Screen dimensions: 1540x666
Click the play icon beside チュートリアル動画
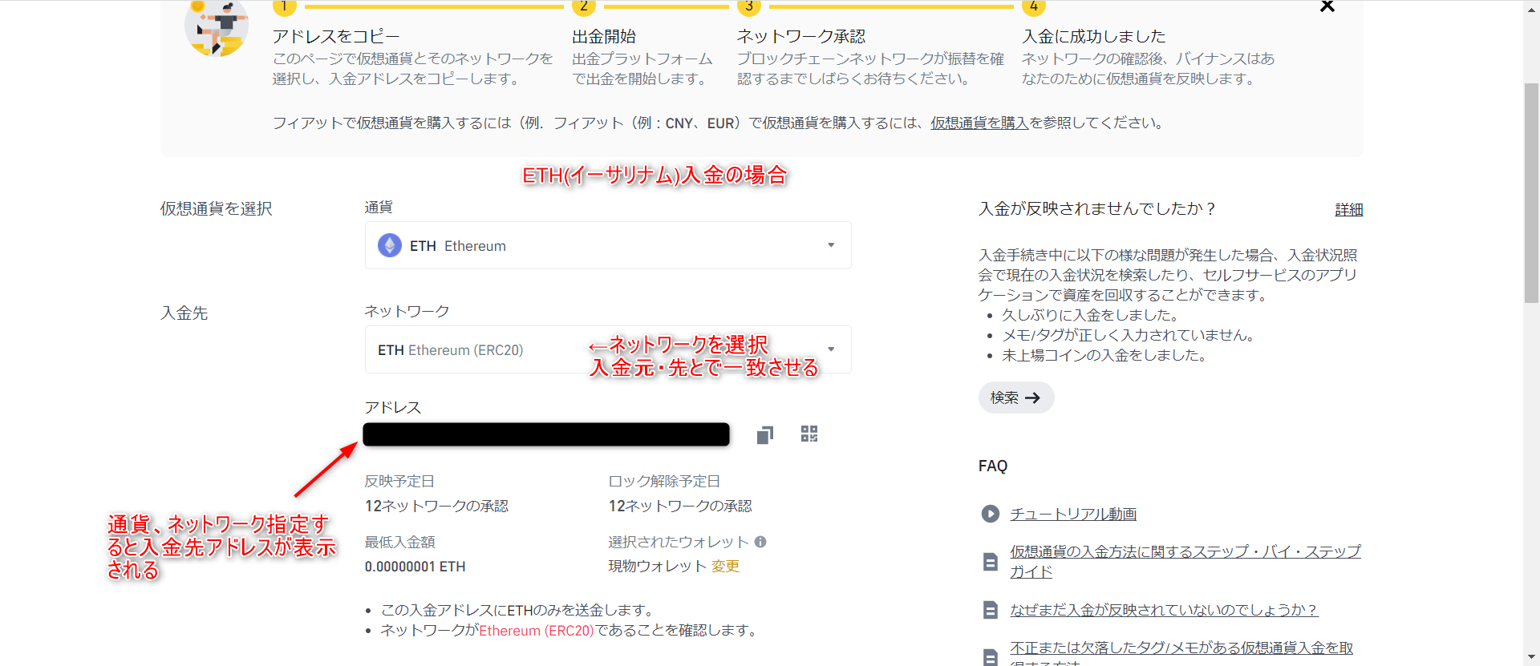point(991,514)
